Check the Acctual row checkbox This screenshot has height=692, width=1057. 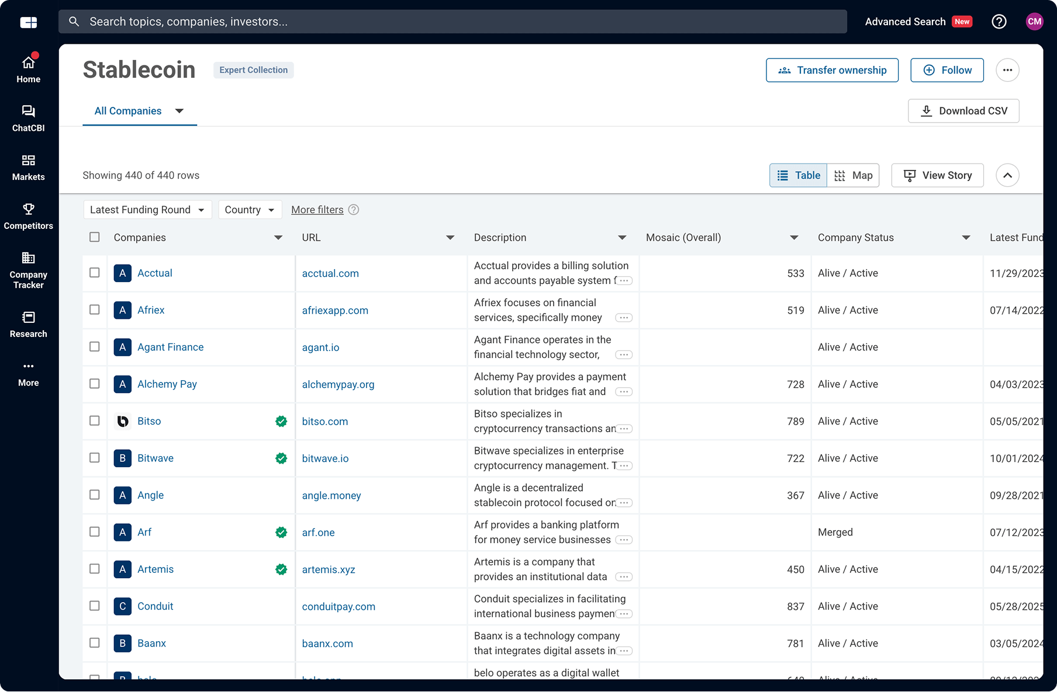click(95, 273)
